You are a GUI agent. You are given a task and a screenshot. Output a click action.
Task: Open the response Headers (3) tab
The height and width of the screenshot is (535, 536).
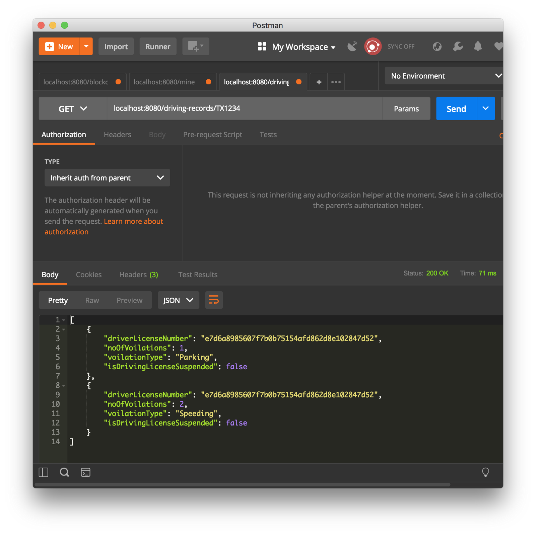[138, 275]
